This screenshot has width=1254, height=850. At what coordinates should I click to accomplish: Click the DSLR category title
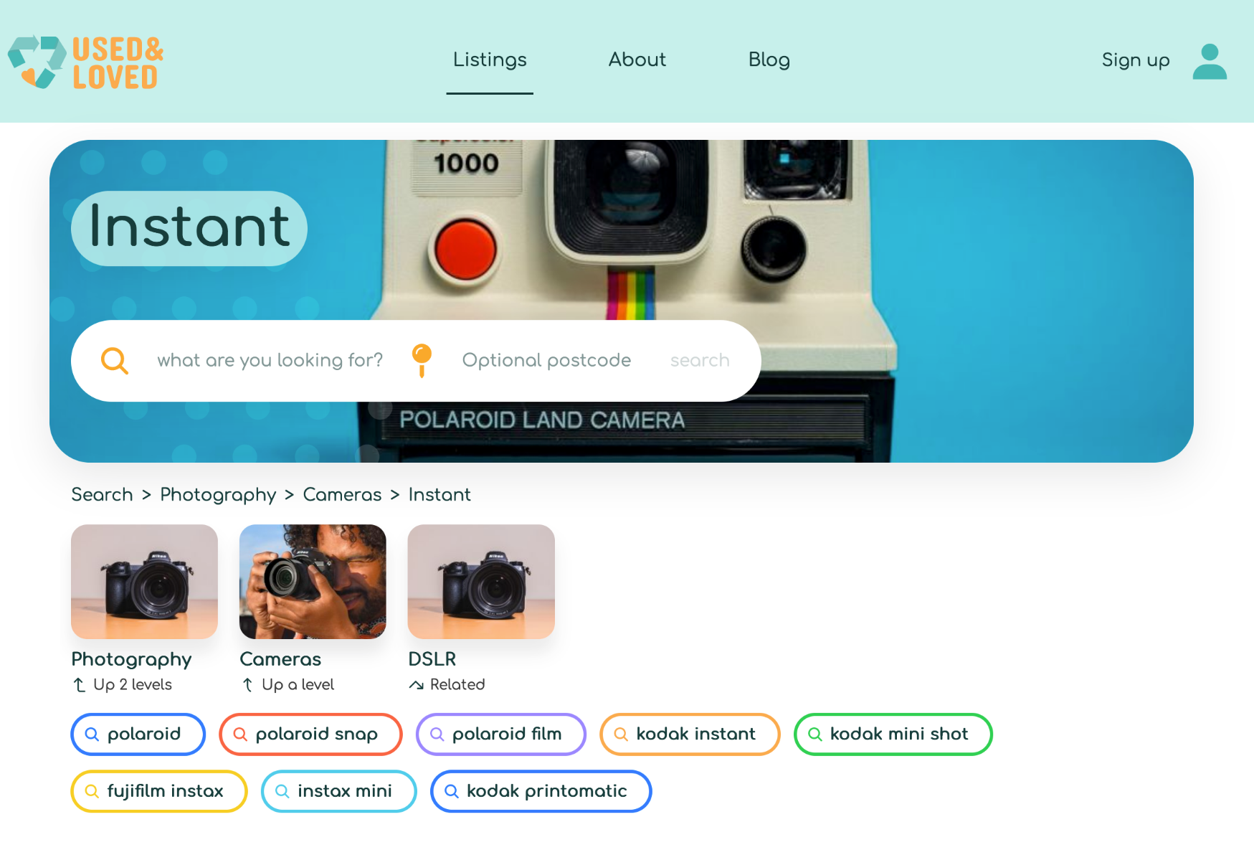pyautogui.click(x=432, y=659)
